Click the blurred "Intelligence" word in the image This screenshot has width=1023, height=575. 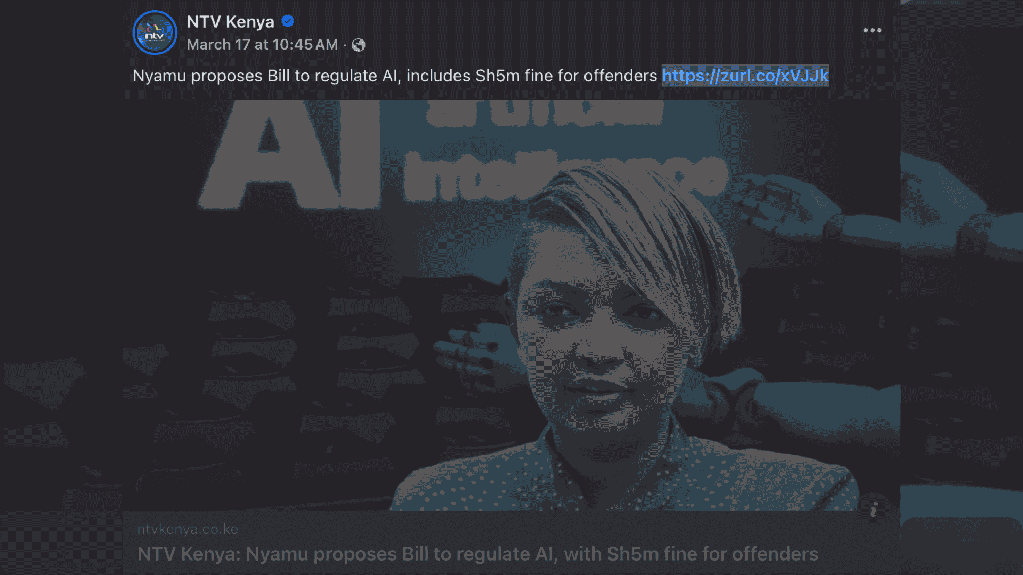[x=565, y=176]
